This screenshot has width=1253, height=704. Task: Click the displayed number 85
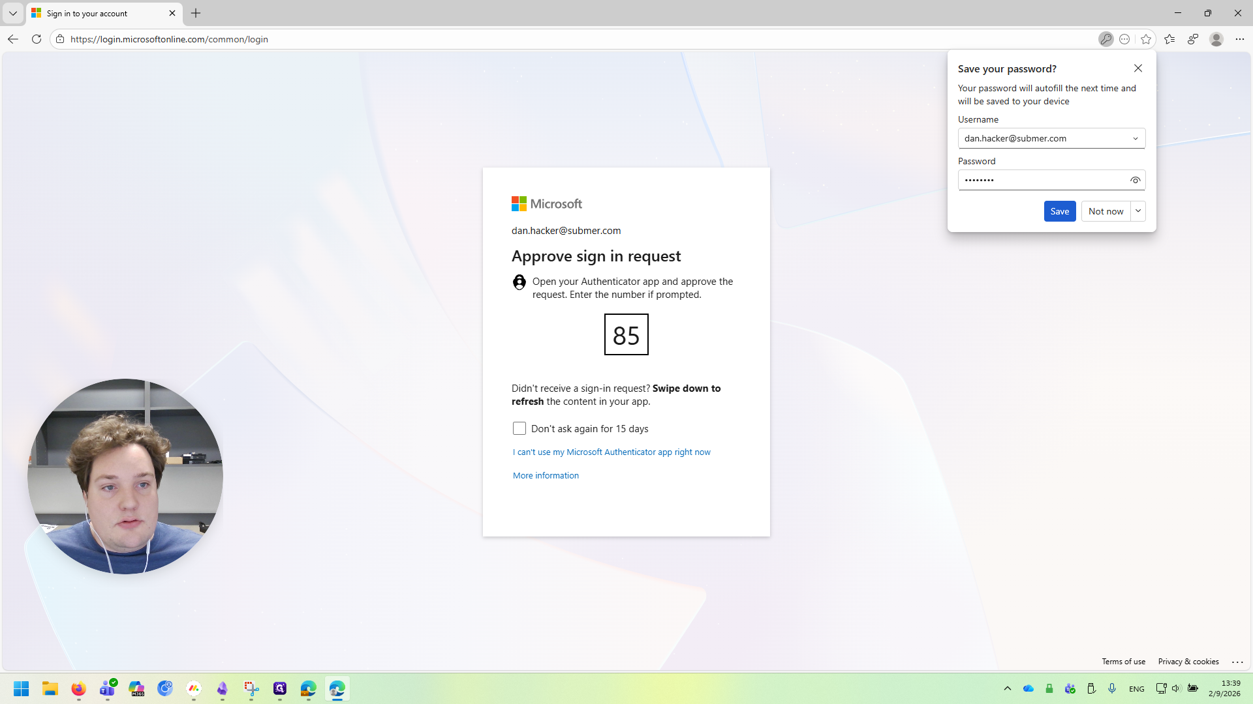(x=626, y=334)
